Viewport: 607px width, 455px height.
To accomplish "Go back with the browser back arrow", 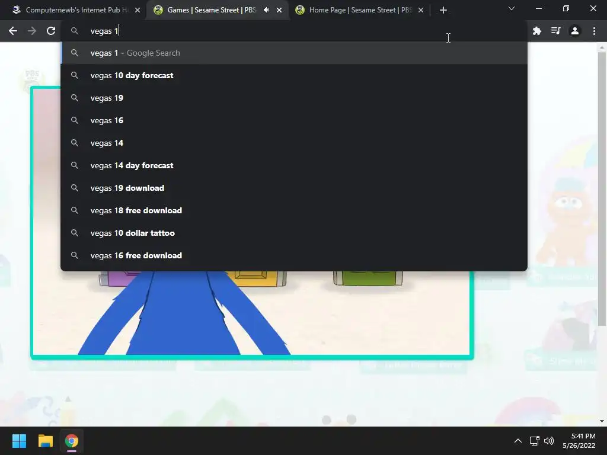I will pyautogui.click(x=13, y=31).
